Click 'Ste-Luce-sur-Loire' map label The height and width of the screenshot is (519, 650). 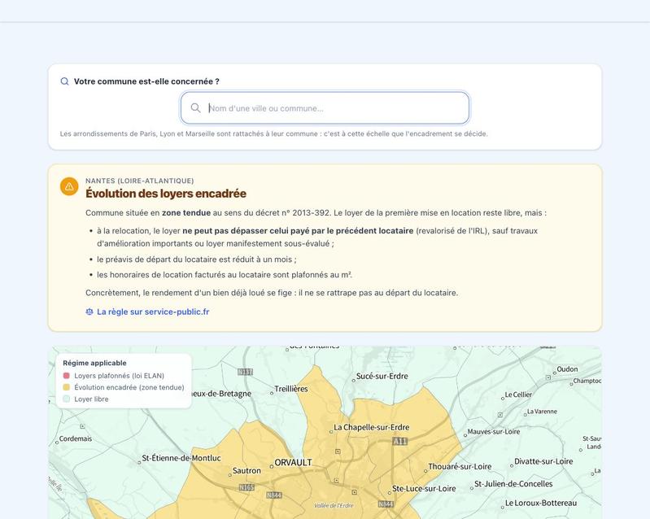pos(424,489)
